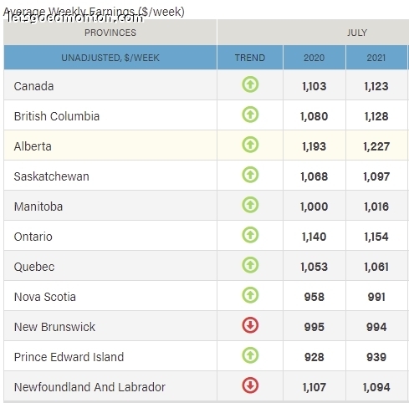Click the JULY header cell

coord(313,33)
